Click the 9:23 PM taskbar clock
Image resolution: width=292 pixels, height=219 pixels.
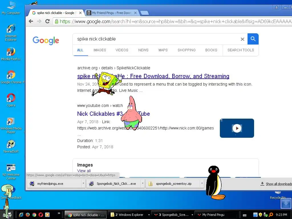281,215
